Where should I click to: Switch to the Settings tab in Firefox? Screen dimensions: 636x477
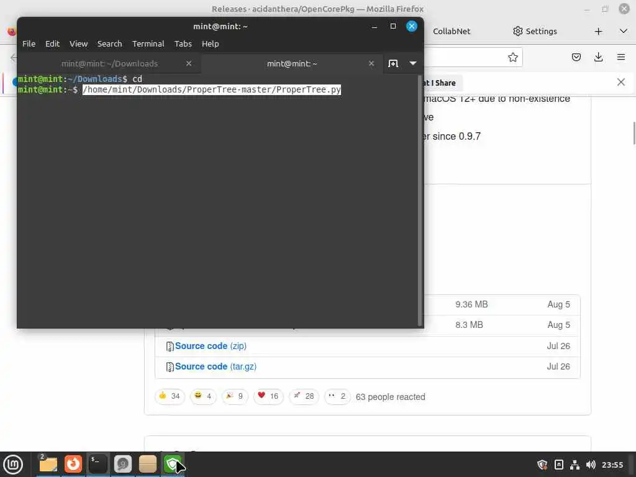[x=535, y=31]
